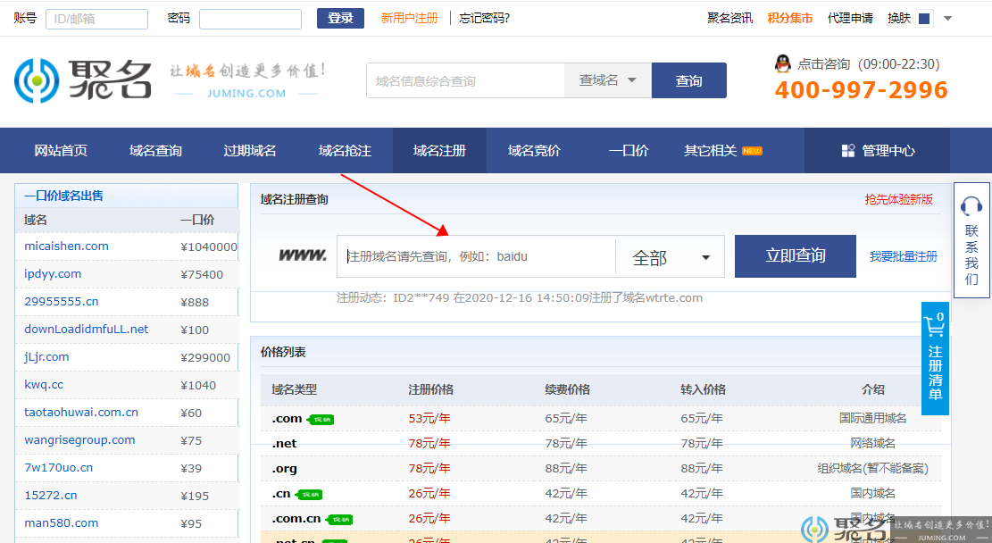
Task: Open the shopping cart registration list
Action: (935, 358)
